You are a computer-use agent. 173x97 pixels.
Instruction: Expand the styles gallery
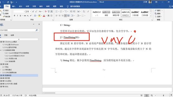point(151,16)
